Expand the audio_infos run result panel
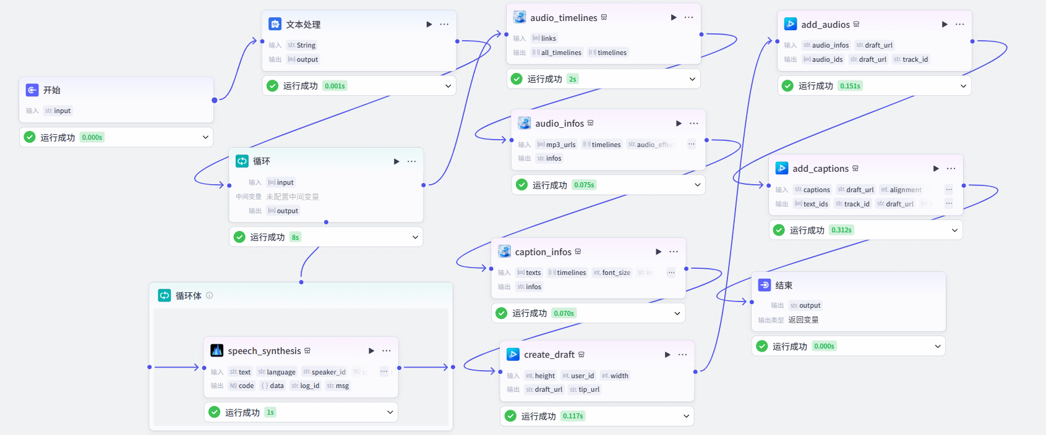This screenshot has height=435, width=1046. tap(697, 185)
